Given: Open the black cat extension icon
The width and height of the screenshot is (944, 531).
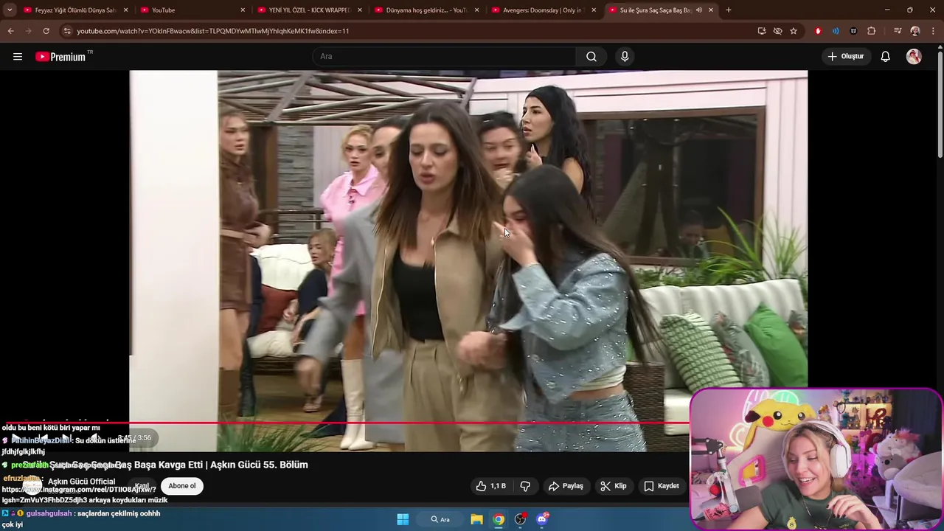Looking at the screenshot, I should 853,31.
